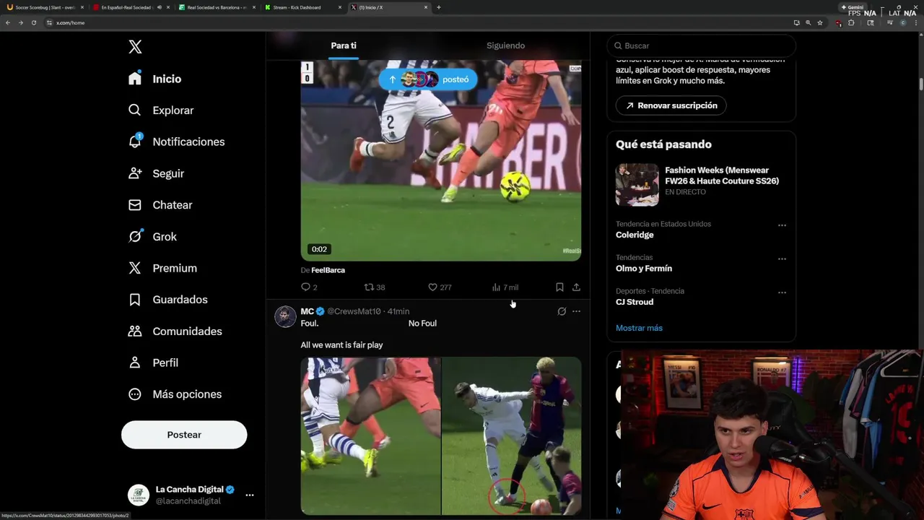
Task: Open La Cancha Digital account avatar
Action: point(139,495)
